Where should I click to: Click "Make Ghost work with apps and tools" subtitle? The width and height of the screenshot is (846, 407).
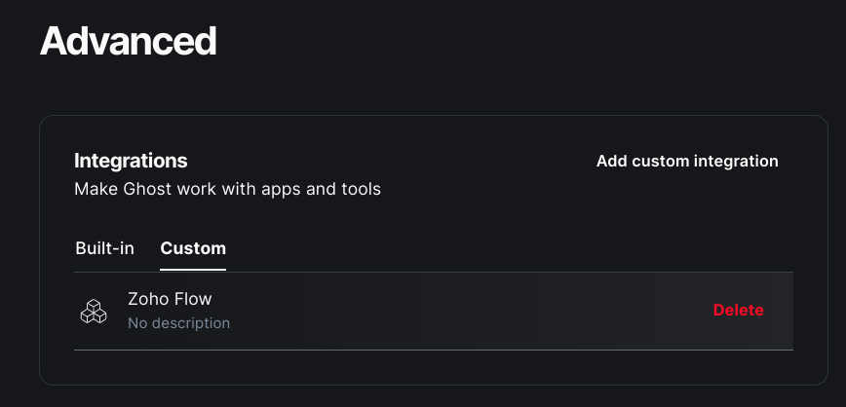[227, 189]
